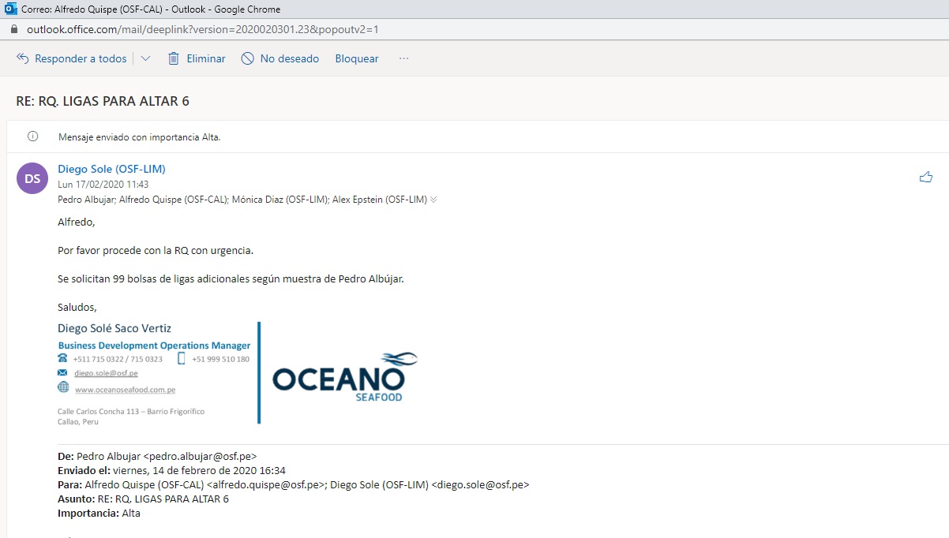
Task: Visit the www.oceanoseafood.com.pe website link
Action: pyautogui.click(x=125, y=390)
